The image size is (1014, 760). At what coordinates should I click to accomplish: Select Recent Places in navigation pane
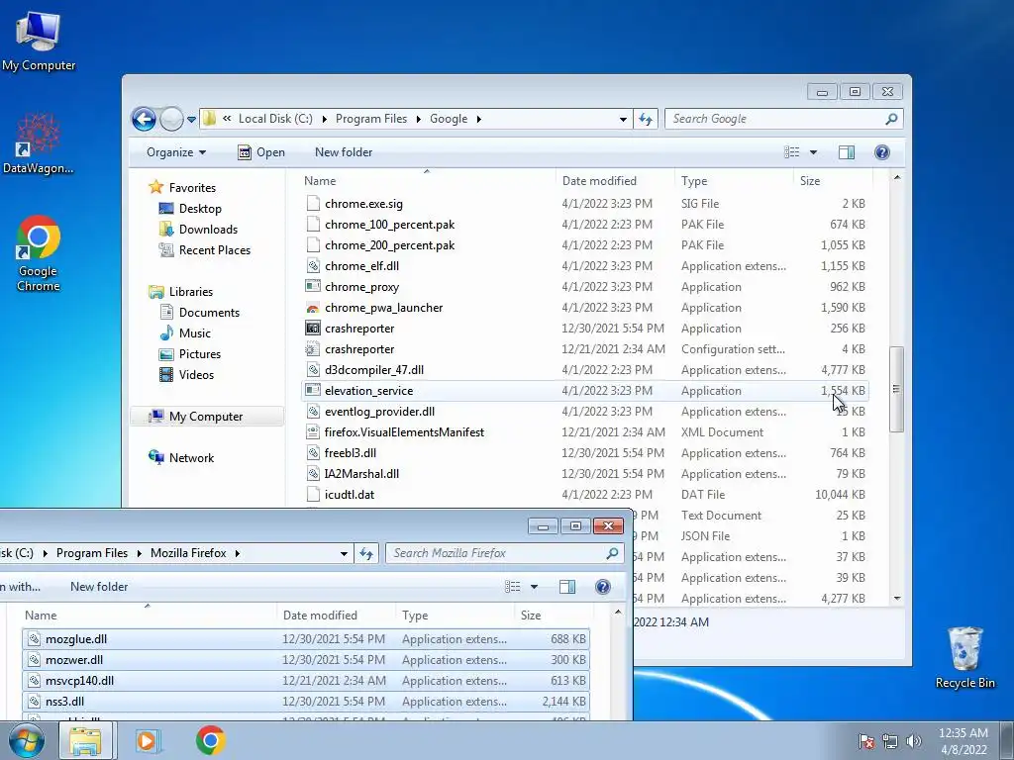point(205,250)
